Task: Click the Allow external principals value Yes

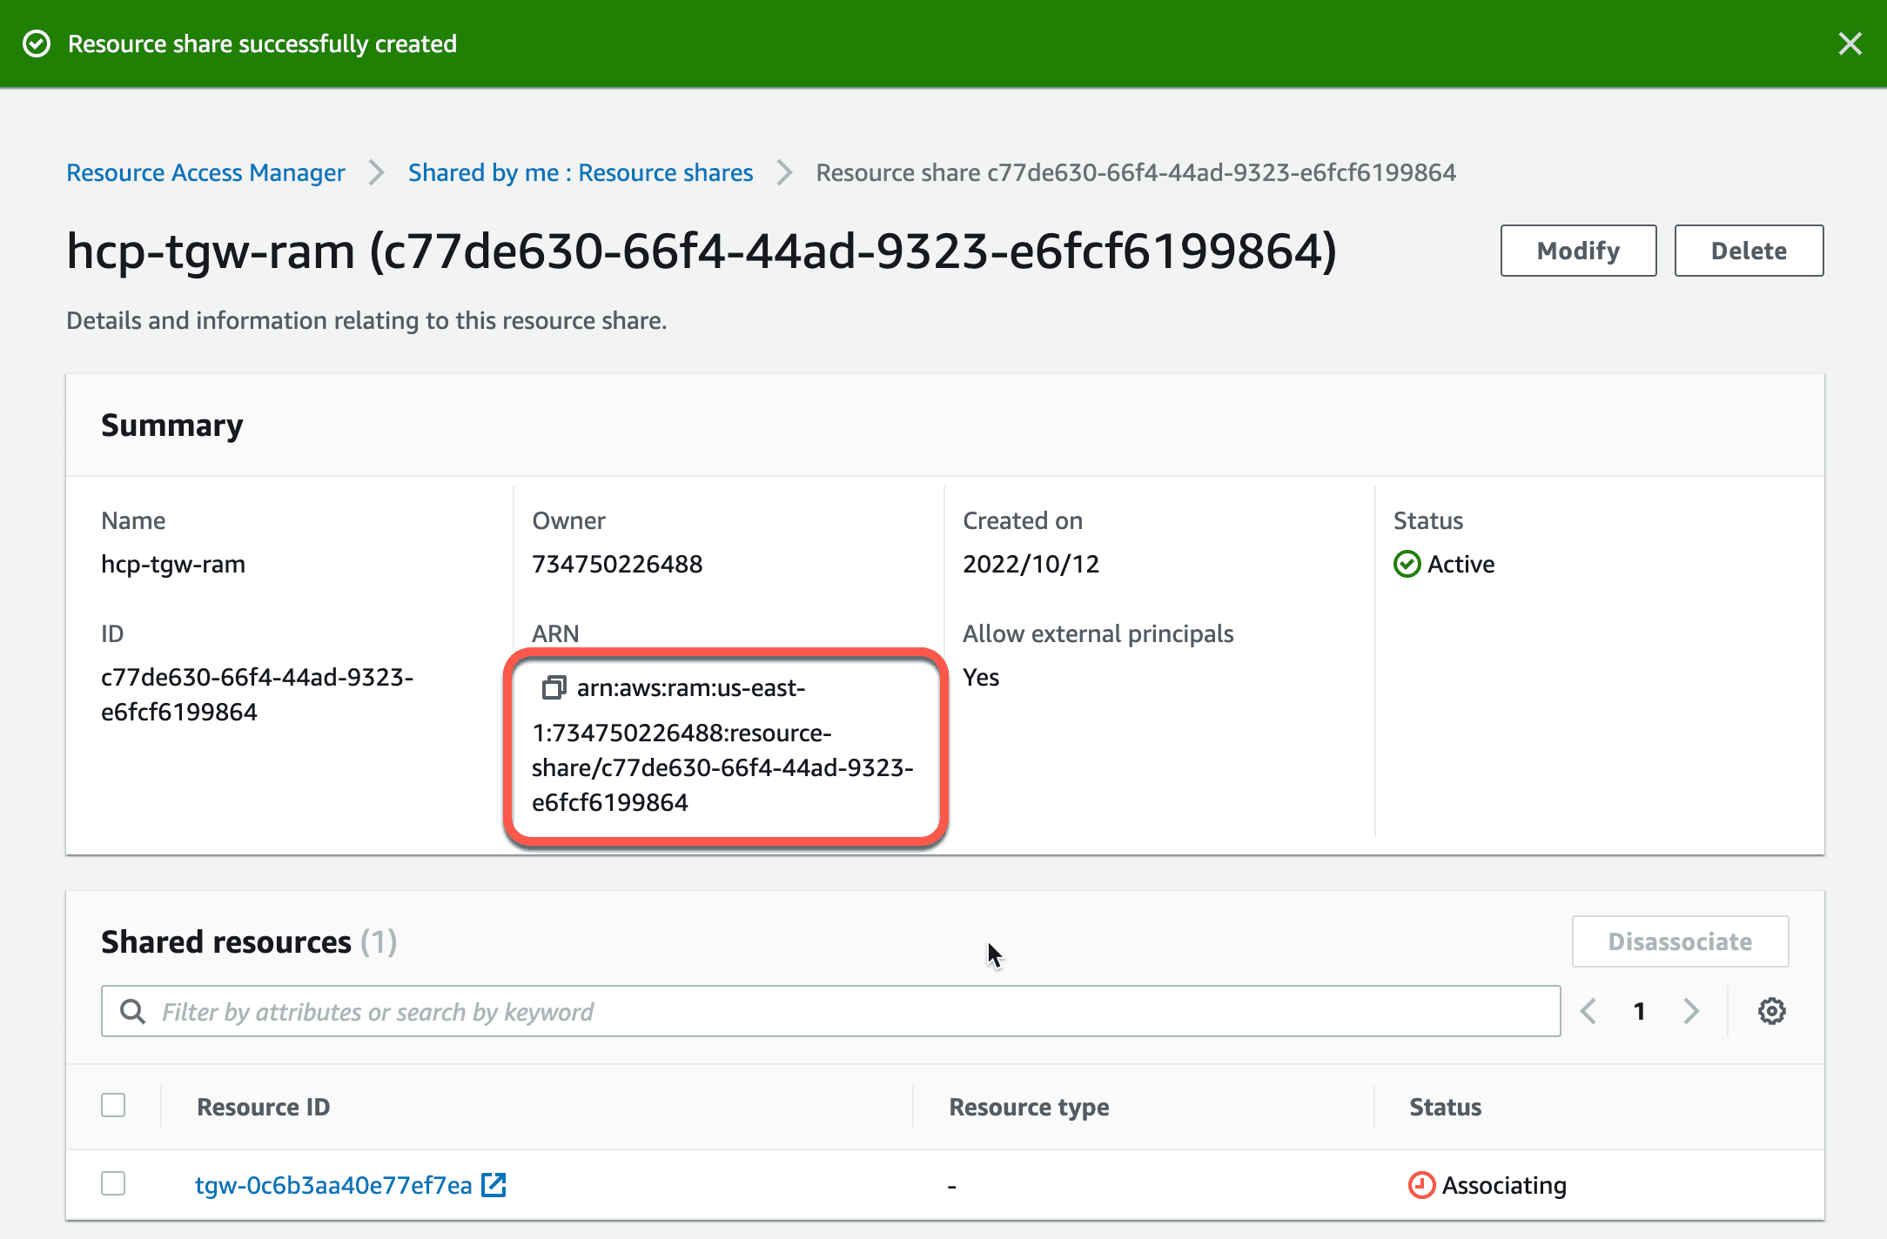Action: 981,677
